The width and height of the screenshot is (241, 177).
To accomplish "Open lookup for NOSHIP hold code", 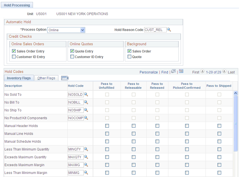I will tap(86, 110).
